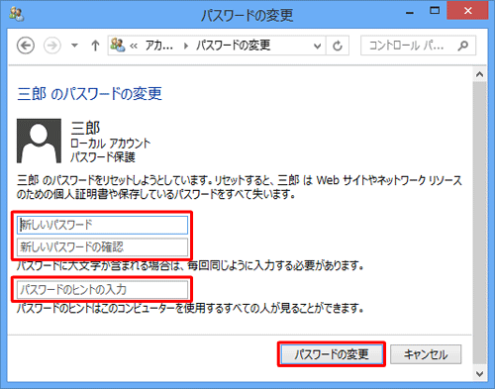This screenshot has height=389, width=495.
Task: Click the scrollbar down arrow
Action: [x=479, y=374]
